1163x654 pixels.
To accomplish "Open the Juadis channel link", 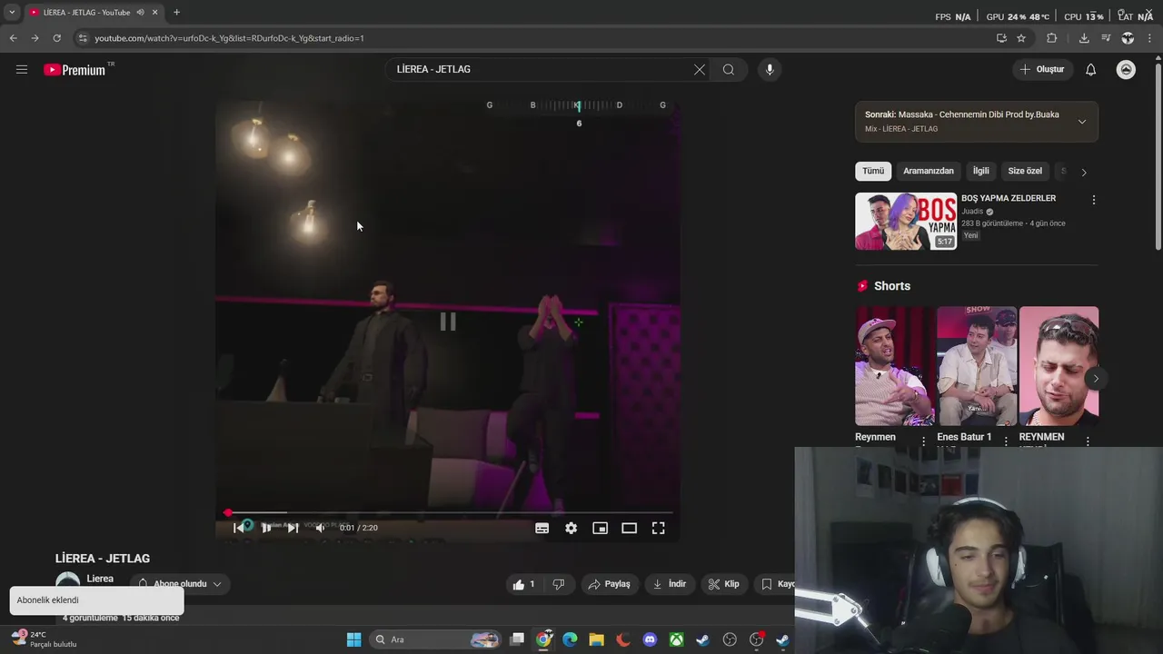I will [x=972, y=212].
